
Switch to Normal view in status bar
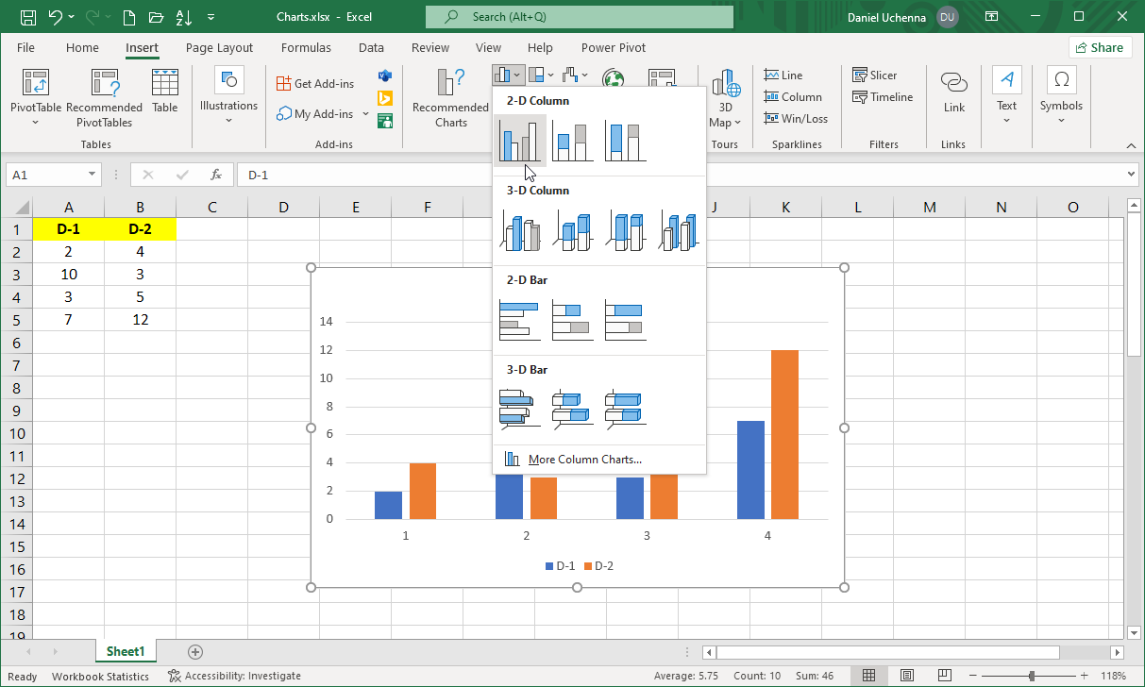[x=869, y=676]
